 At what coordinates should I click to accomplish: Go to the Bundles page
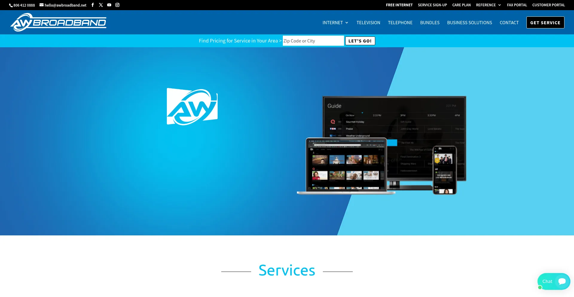430,23
